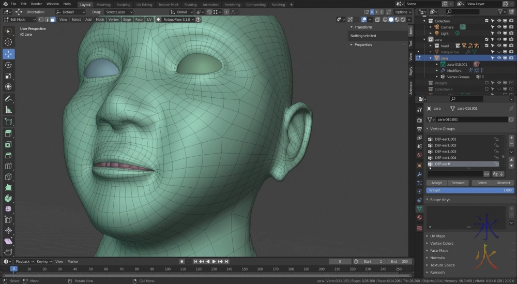Image resolution: width=517 pixels, height=284 pixels.
Task: Select the Move tool in the toolbar
Action: [8, 54]
